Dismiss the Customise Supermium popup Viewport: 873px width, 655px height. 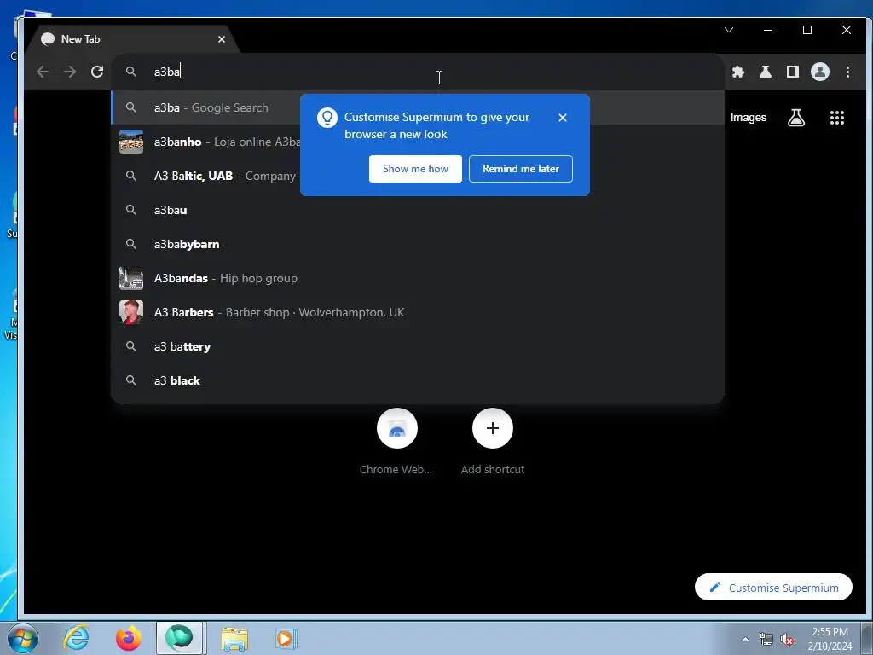[563, 118]
